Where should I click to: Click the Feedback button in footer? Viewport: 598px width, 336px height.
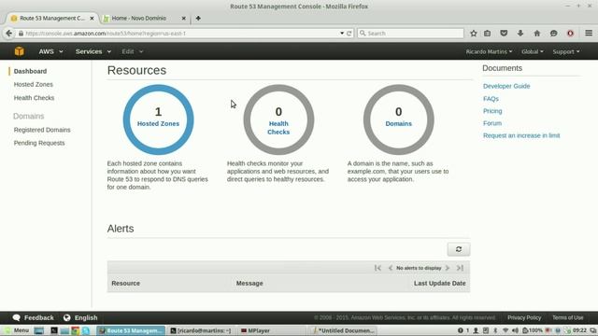pyautogui.click(x=34, y=317)
